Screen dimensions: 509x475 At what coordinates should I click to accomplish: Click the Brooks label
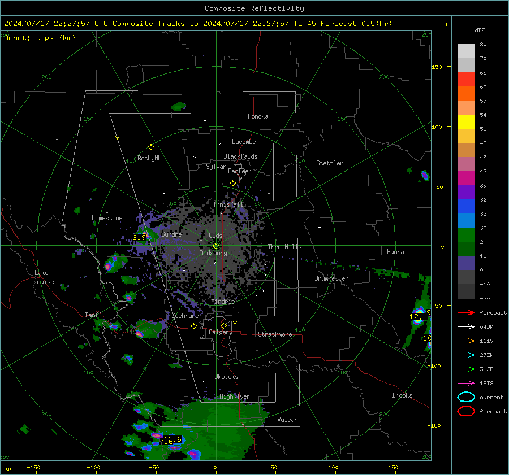[x=402, y=395]
